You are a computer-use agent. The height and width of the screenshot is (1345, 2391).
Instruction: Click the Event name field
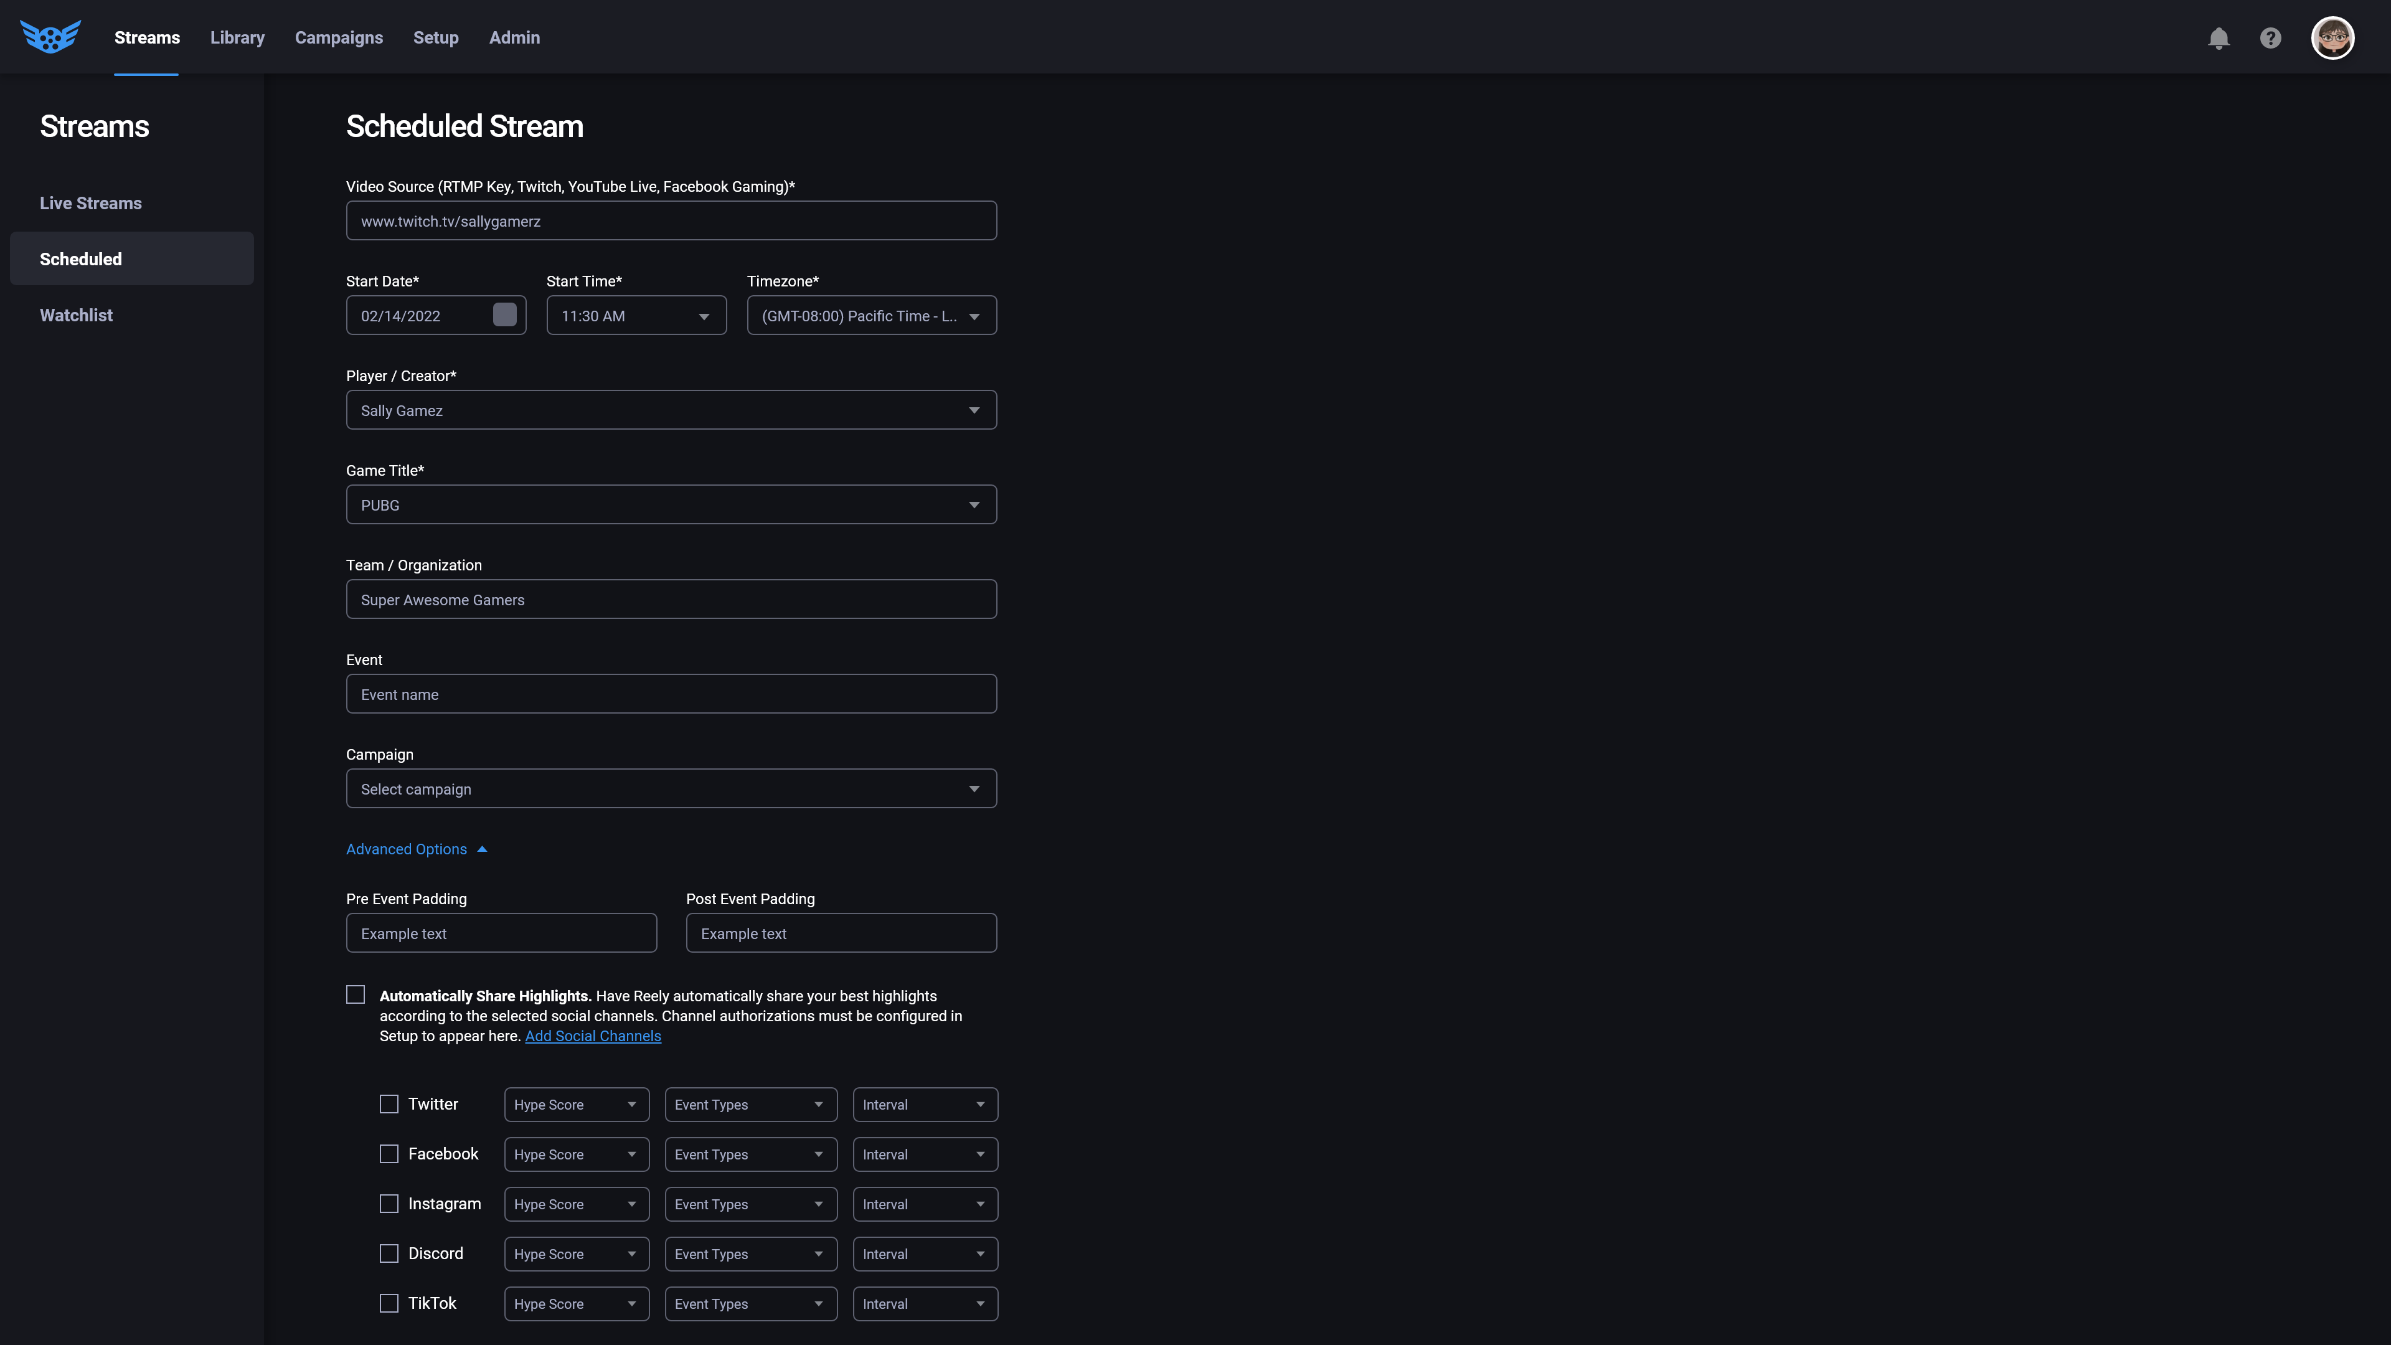point(671,694)
